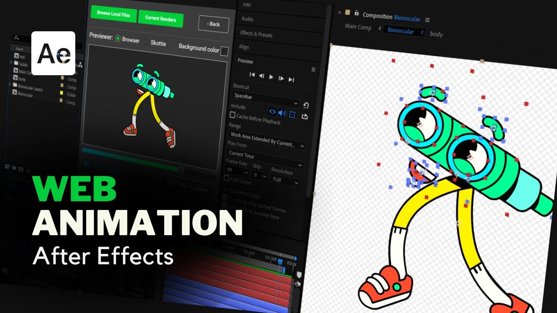Click the Solids folder icon

tap(16, 63)
